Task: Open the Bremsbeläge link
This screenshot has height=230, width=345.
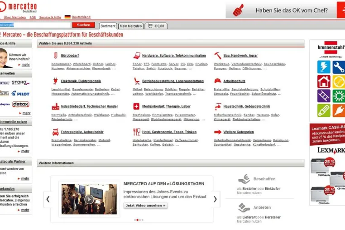Action: 62,140
